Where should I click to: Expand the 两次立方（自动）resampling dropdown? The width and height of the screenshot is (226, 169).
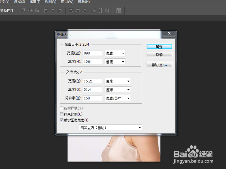click(x=110, y=128)
